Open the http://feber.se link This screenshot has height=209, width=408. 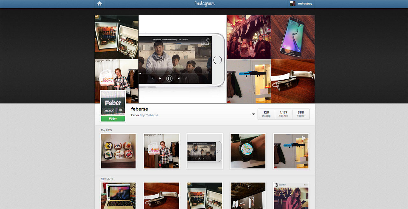tap(149, 115)
